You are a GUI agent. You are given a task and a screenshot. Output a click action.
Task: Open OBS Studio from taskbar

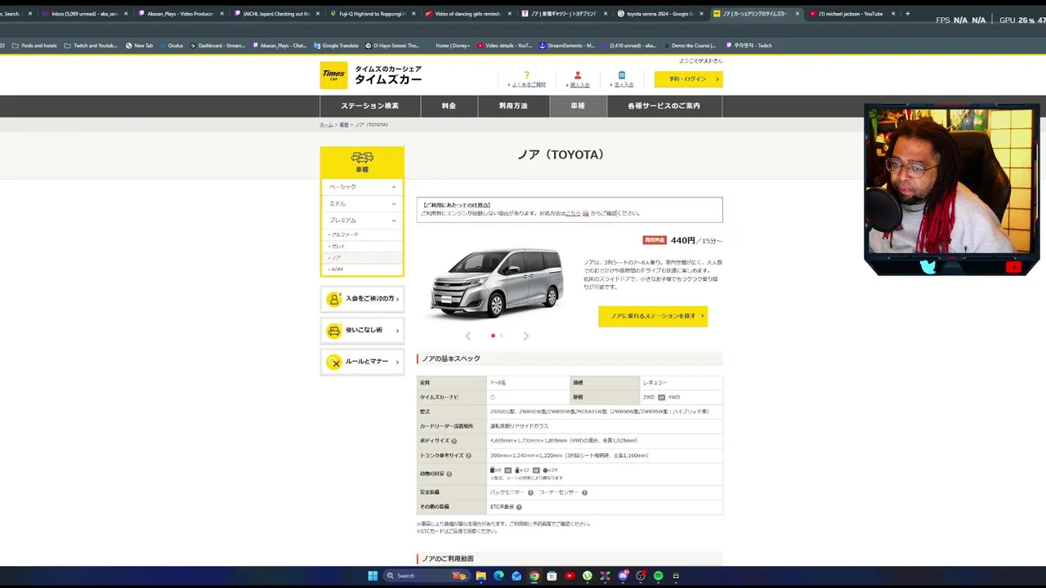coord(641,576)
